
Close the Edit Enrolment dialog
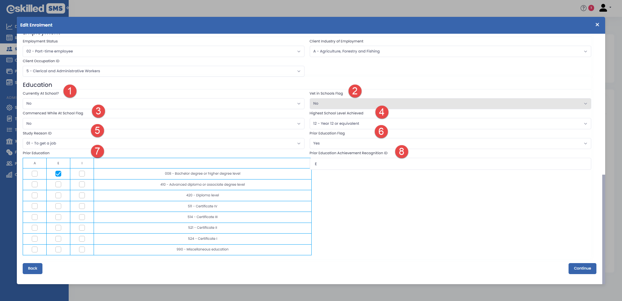pyautogui.click(x=597, y=25)
